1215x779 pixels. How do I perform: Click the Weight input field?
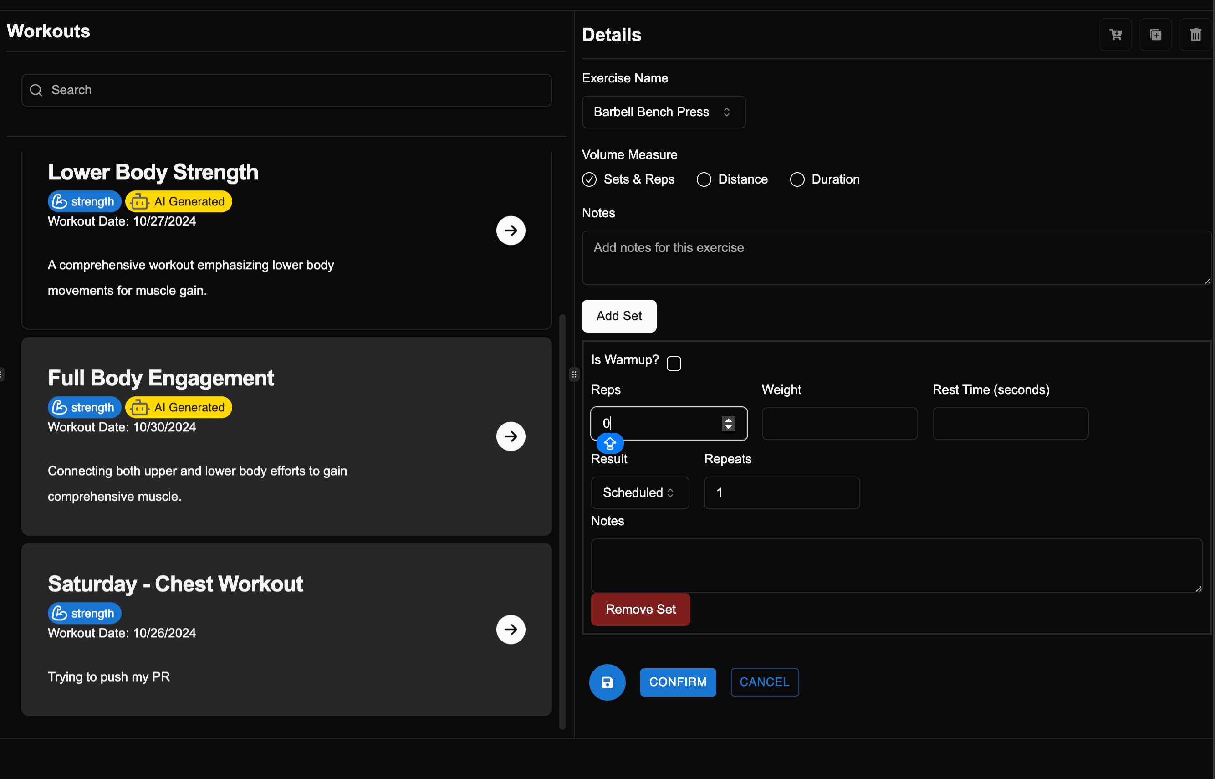[839, 423]
